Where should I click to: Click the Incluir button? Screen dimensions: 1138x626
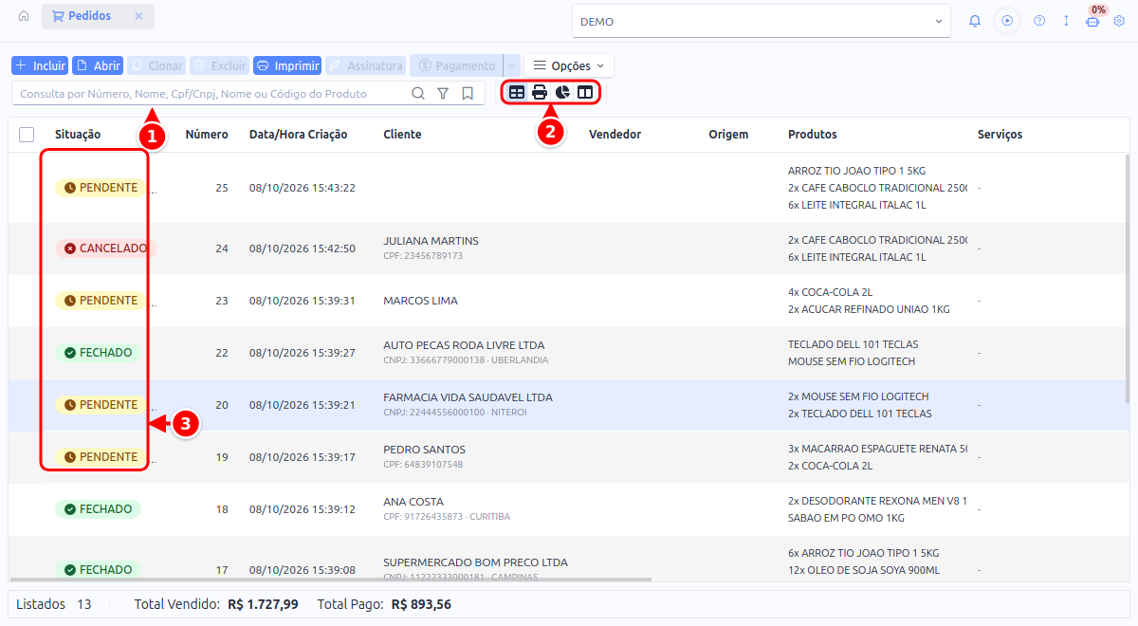[40, 65]
